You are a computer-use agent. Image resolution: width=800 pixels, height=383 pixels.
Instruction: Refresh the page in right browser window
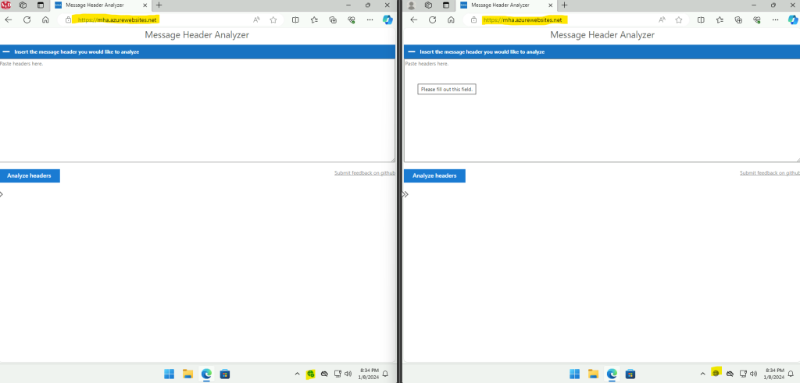(433, 20)
